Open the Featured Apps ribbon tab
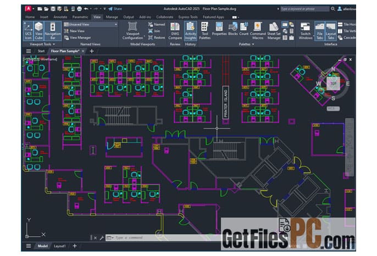The image size is (377, 256). pos(213,17)
